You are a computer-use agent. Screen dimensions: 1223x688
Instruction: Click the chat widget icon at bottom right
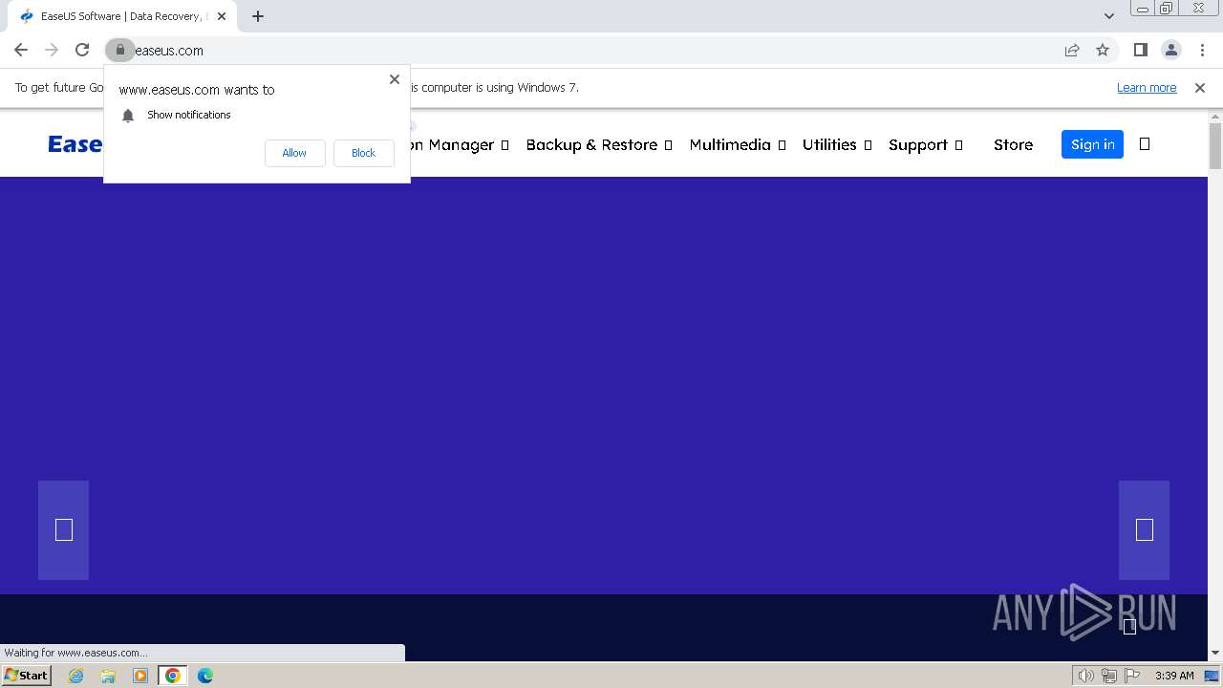coord(1129,626)
